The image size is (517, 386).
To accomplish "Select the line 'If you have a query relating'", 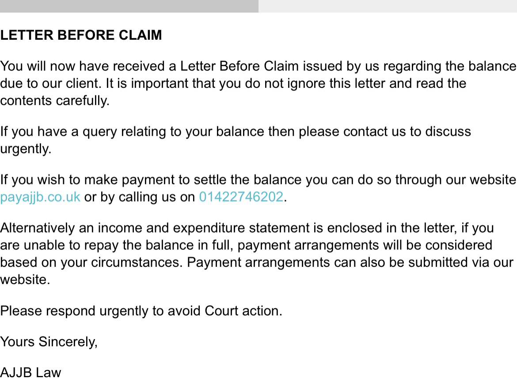I will 236,131.
